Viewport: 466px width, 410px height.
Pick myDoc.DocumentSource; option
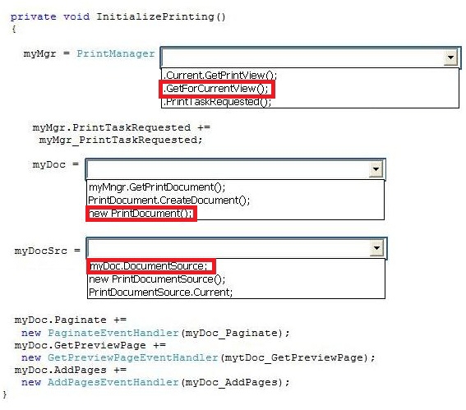click(148, 266)
